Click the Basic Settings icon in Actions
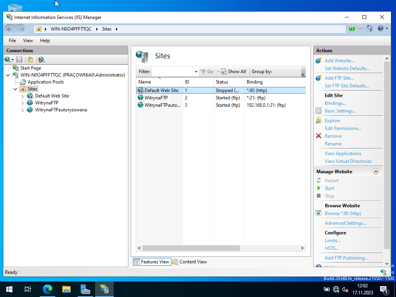The image size is (396, 297). click(319, 111)
